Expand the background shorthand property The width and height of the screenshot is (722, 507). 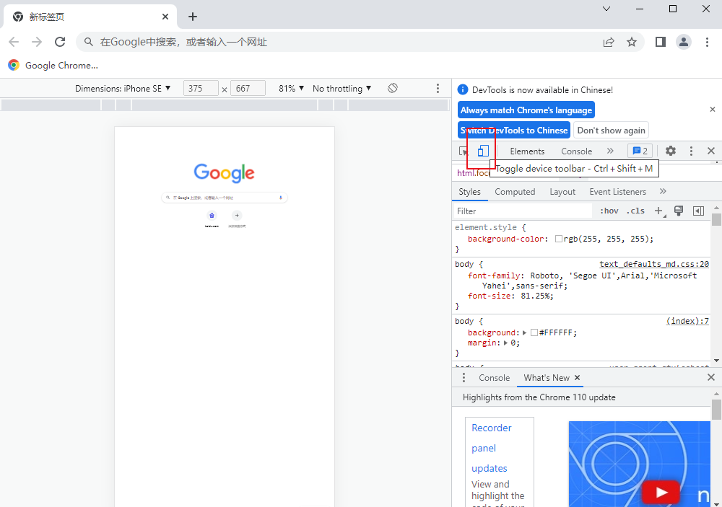(524, 332)
